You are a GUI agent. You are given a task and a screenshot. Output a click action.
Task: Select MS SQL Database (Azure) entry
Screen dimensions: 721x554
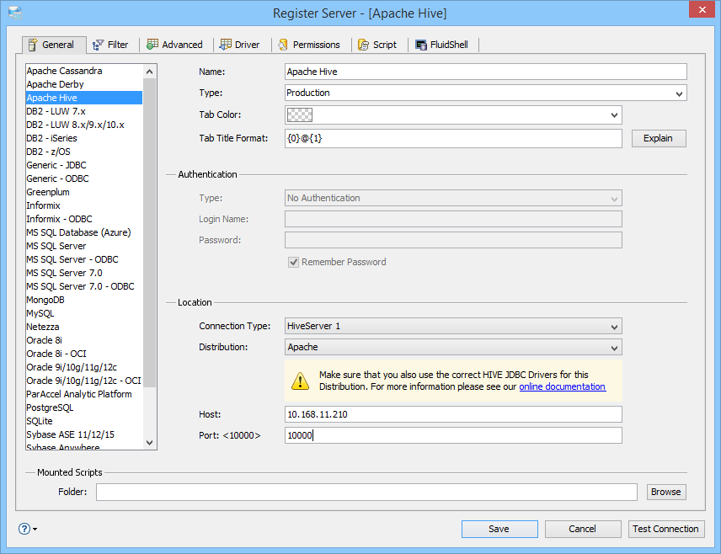84,232
